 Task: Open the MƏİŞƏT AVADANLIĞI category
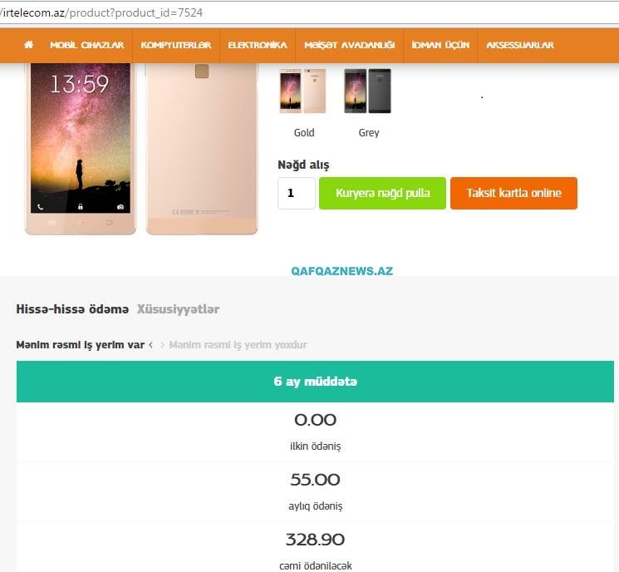349,45
